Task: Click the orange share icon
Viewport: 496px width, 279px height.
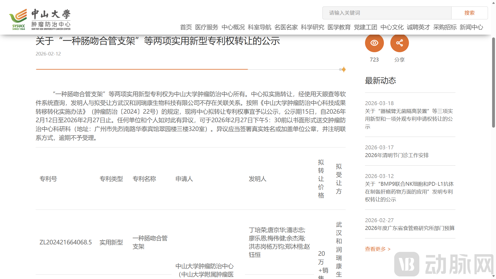Action: (x=399, y=43)
